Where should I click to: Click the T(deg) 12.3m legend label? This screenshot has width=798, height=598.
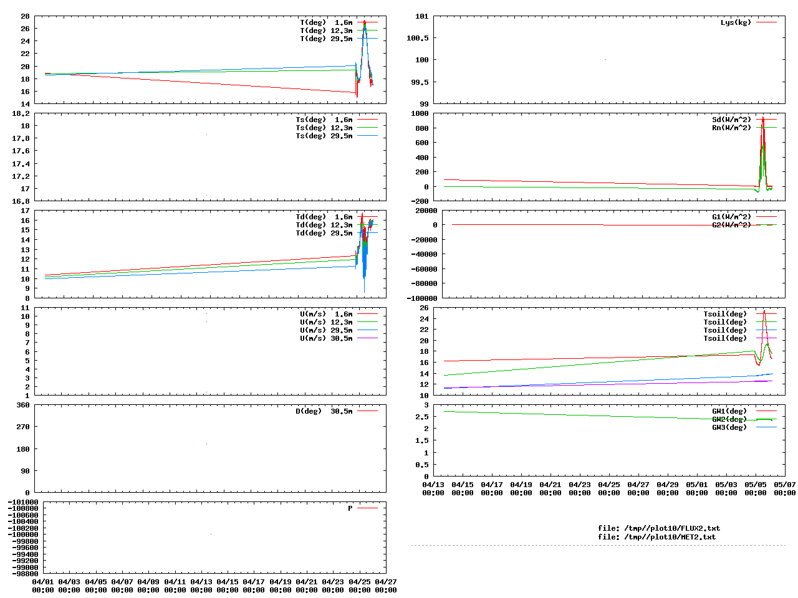(x=326, y=31)
